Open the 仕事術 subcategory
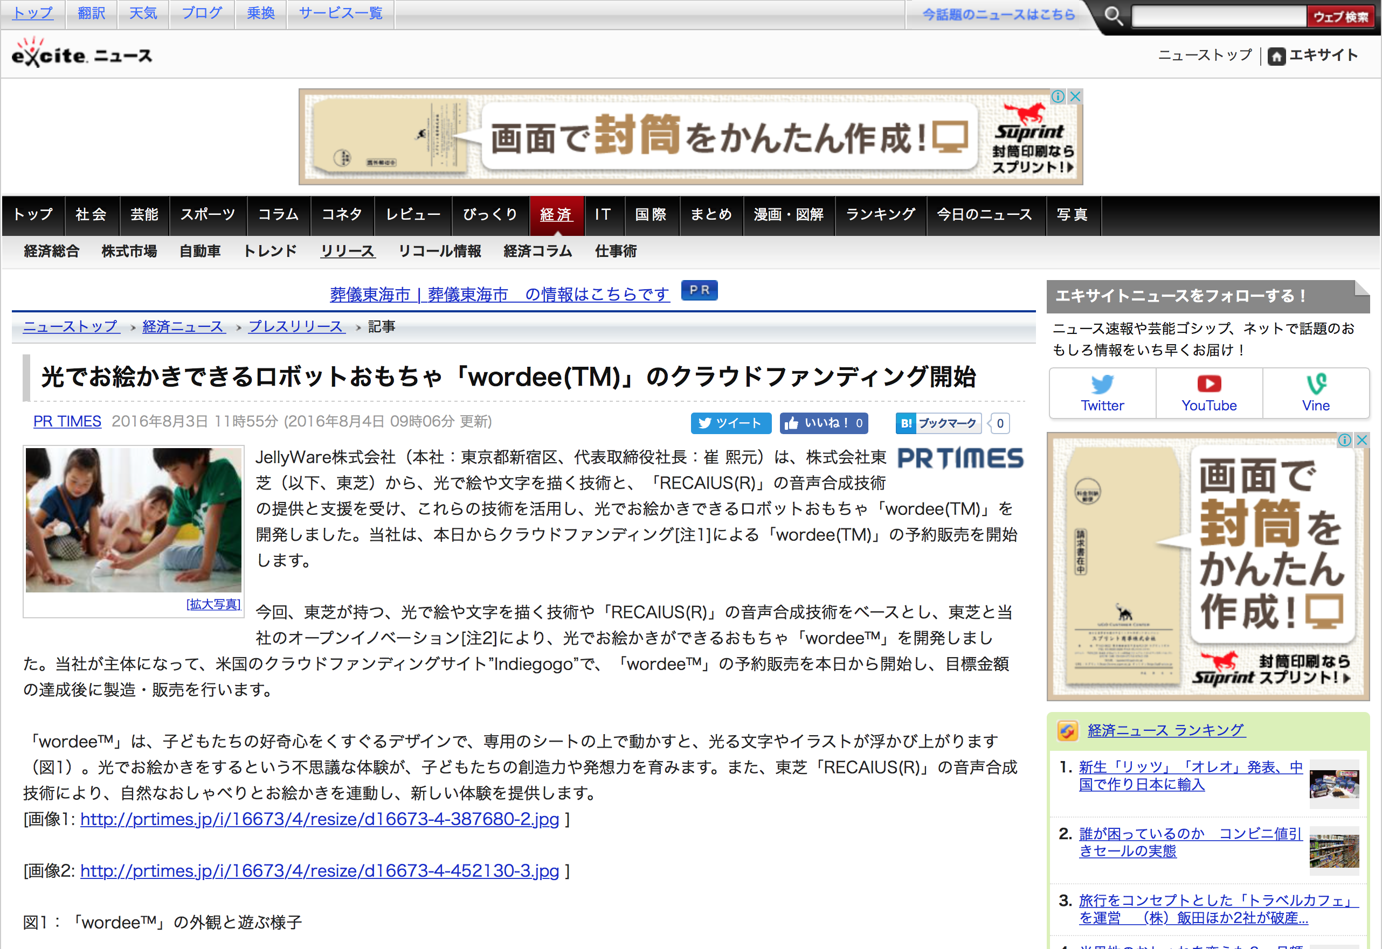The width and height of the screenshot is (1382, 949). 615,252
